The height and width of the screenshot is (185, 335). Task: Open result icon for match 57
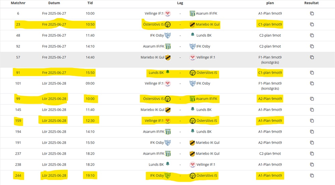tap(312, 57)
